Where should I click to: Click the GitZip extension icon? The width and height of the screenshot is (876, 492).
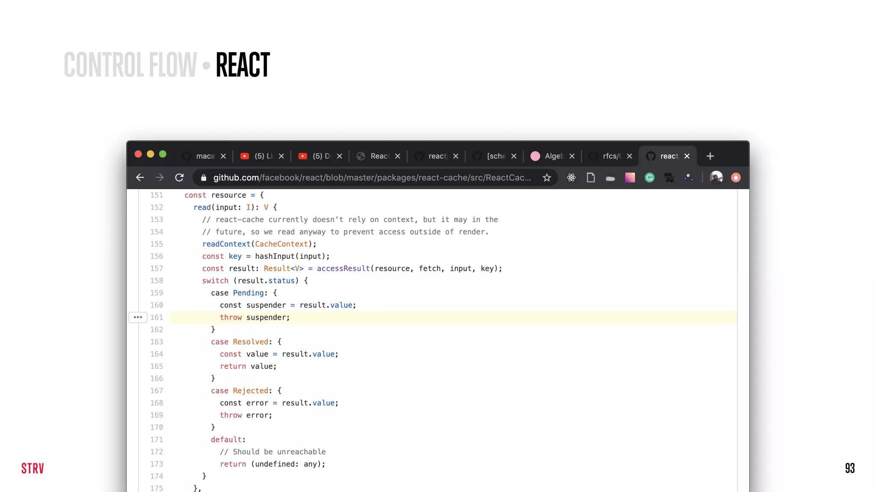coord(669,178)
